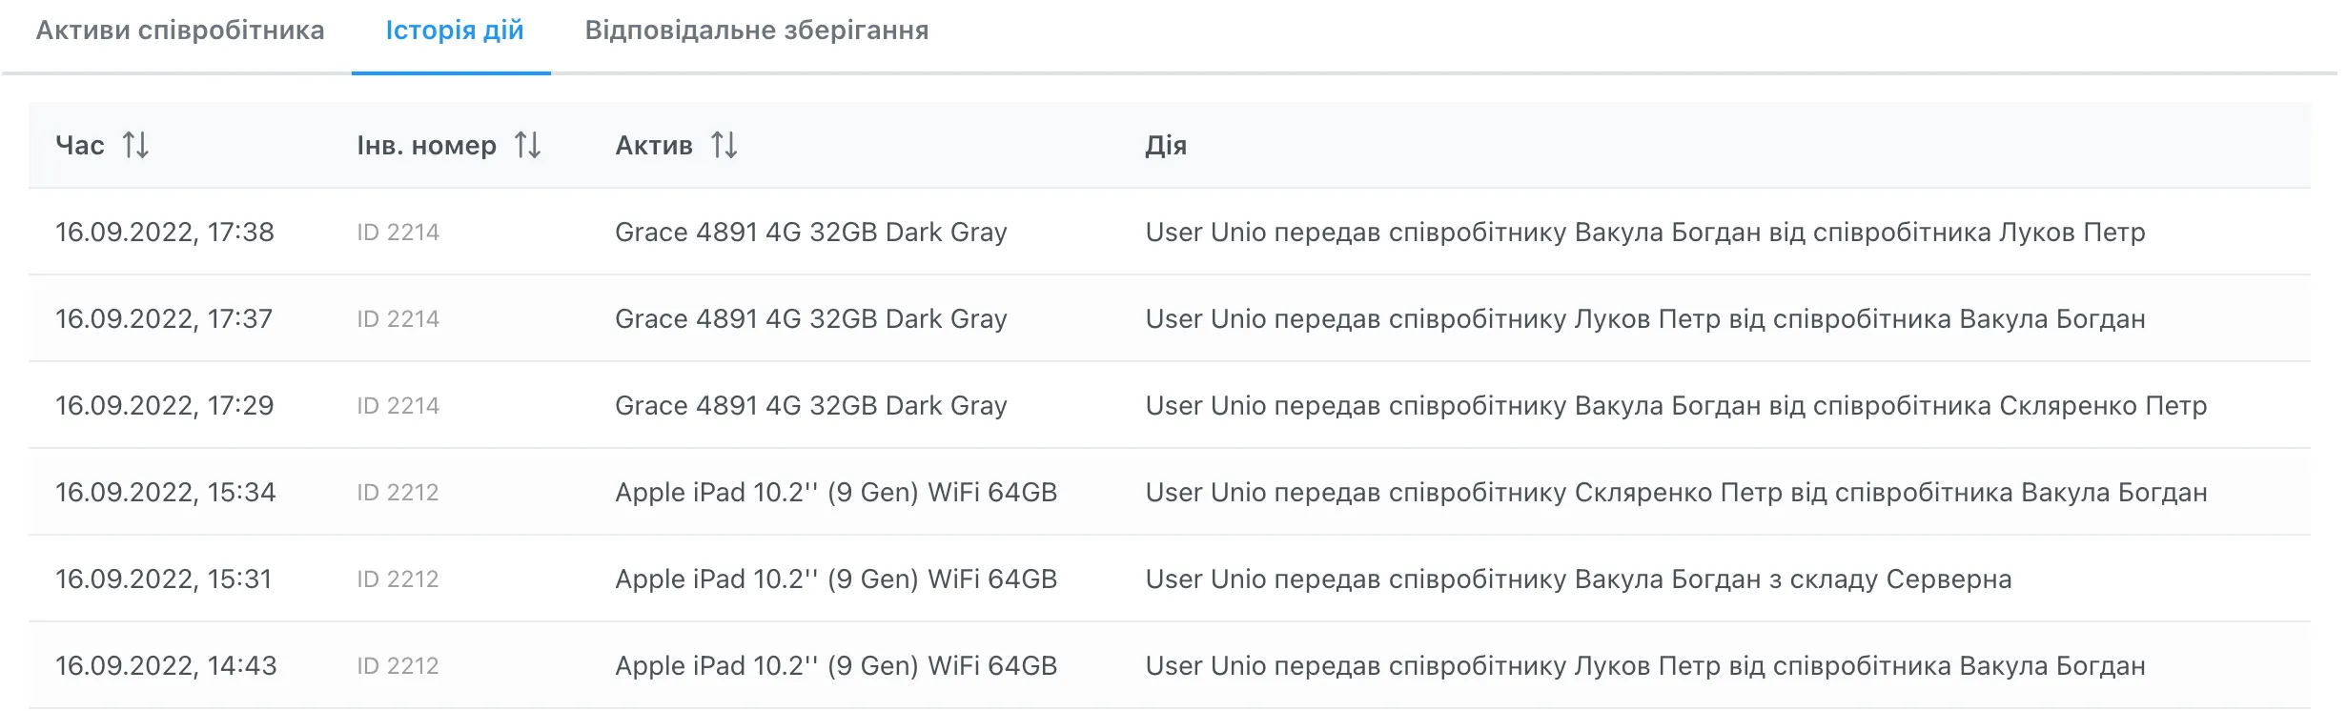Click the Інв. номер header text
The width and height of the screenshot is (2347, 711).
click(426, 146)
